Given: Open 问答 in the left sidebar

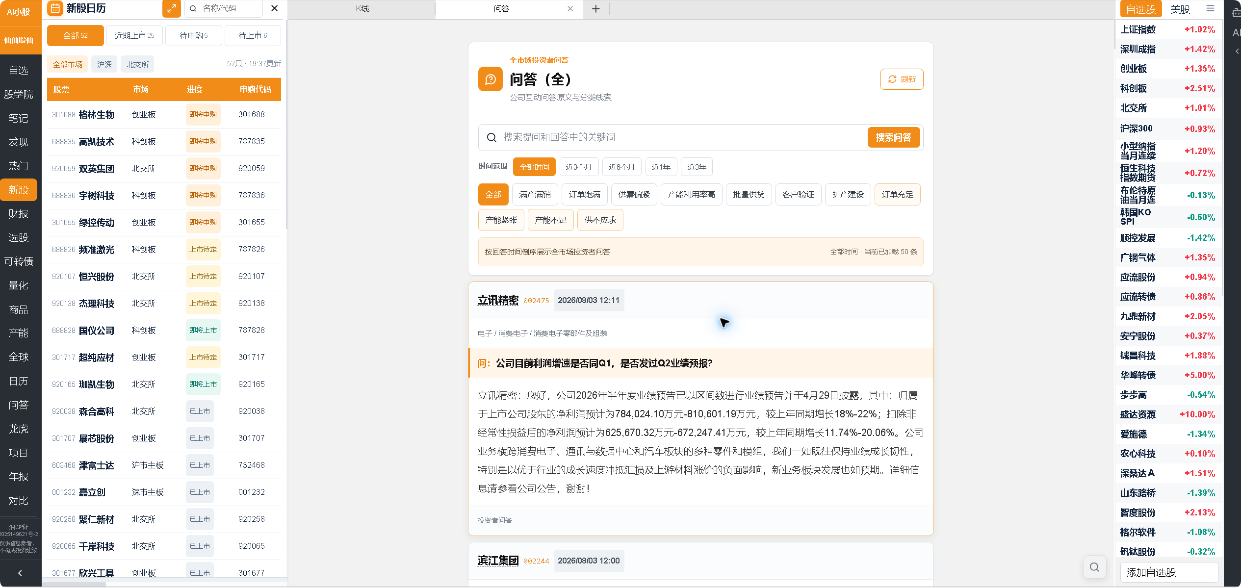Looking at the screenshot, I should click(x=19, y=405).
